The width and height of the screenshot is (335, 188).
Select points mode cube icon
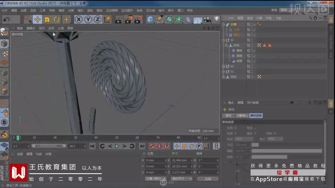coord(4,72)
